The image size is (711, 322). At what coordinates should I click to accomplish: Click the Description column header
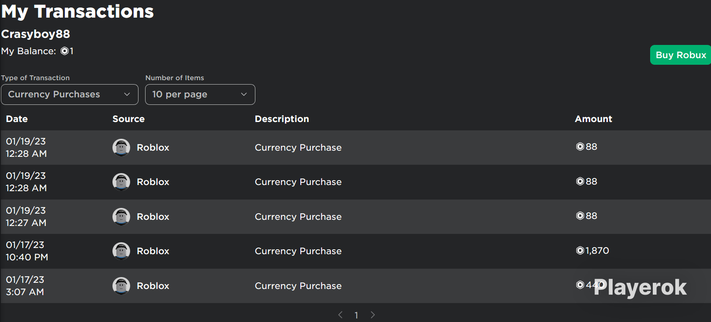click(x=282, y=119)
